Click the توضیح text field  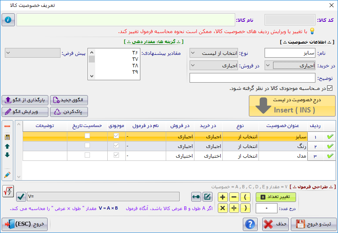pos(252,78)
